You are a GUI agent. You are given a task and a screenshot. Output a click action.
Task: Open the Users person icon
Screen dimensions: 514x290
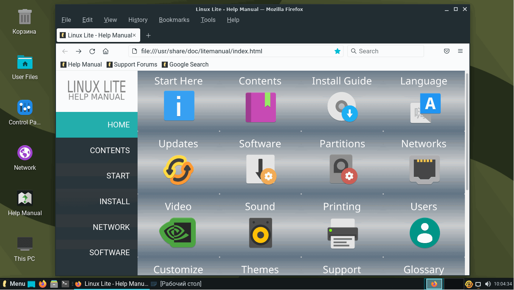pyautogui.click(x=425, y=233)
